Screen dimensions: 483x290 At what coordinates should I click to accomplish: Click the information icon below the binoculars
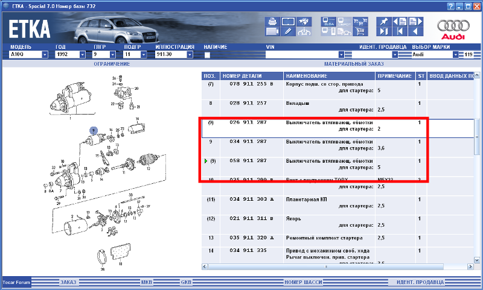pos(304,31)
